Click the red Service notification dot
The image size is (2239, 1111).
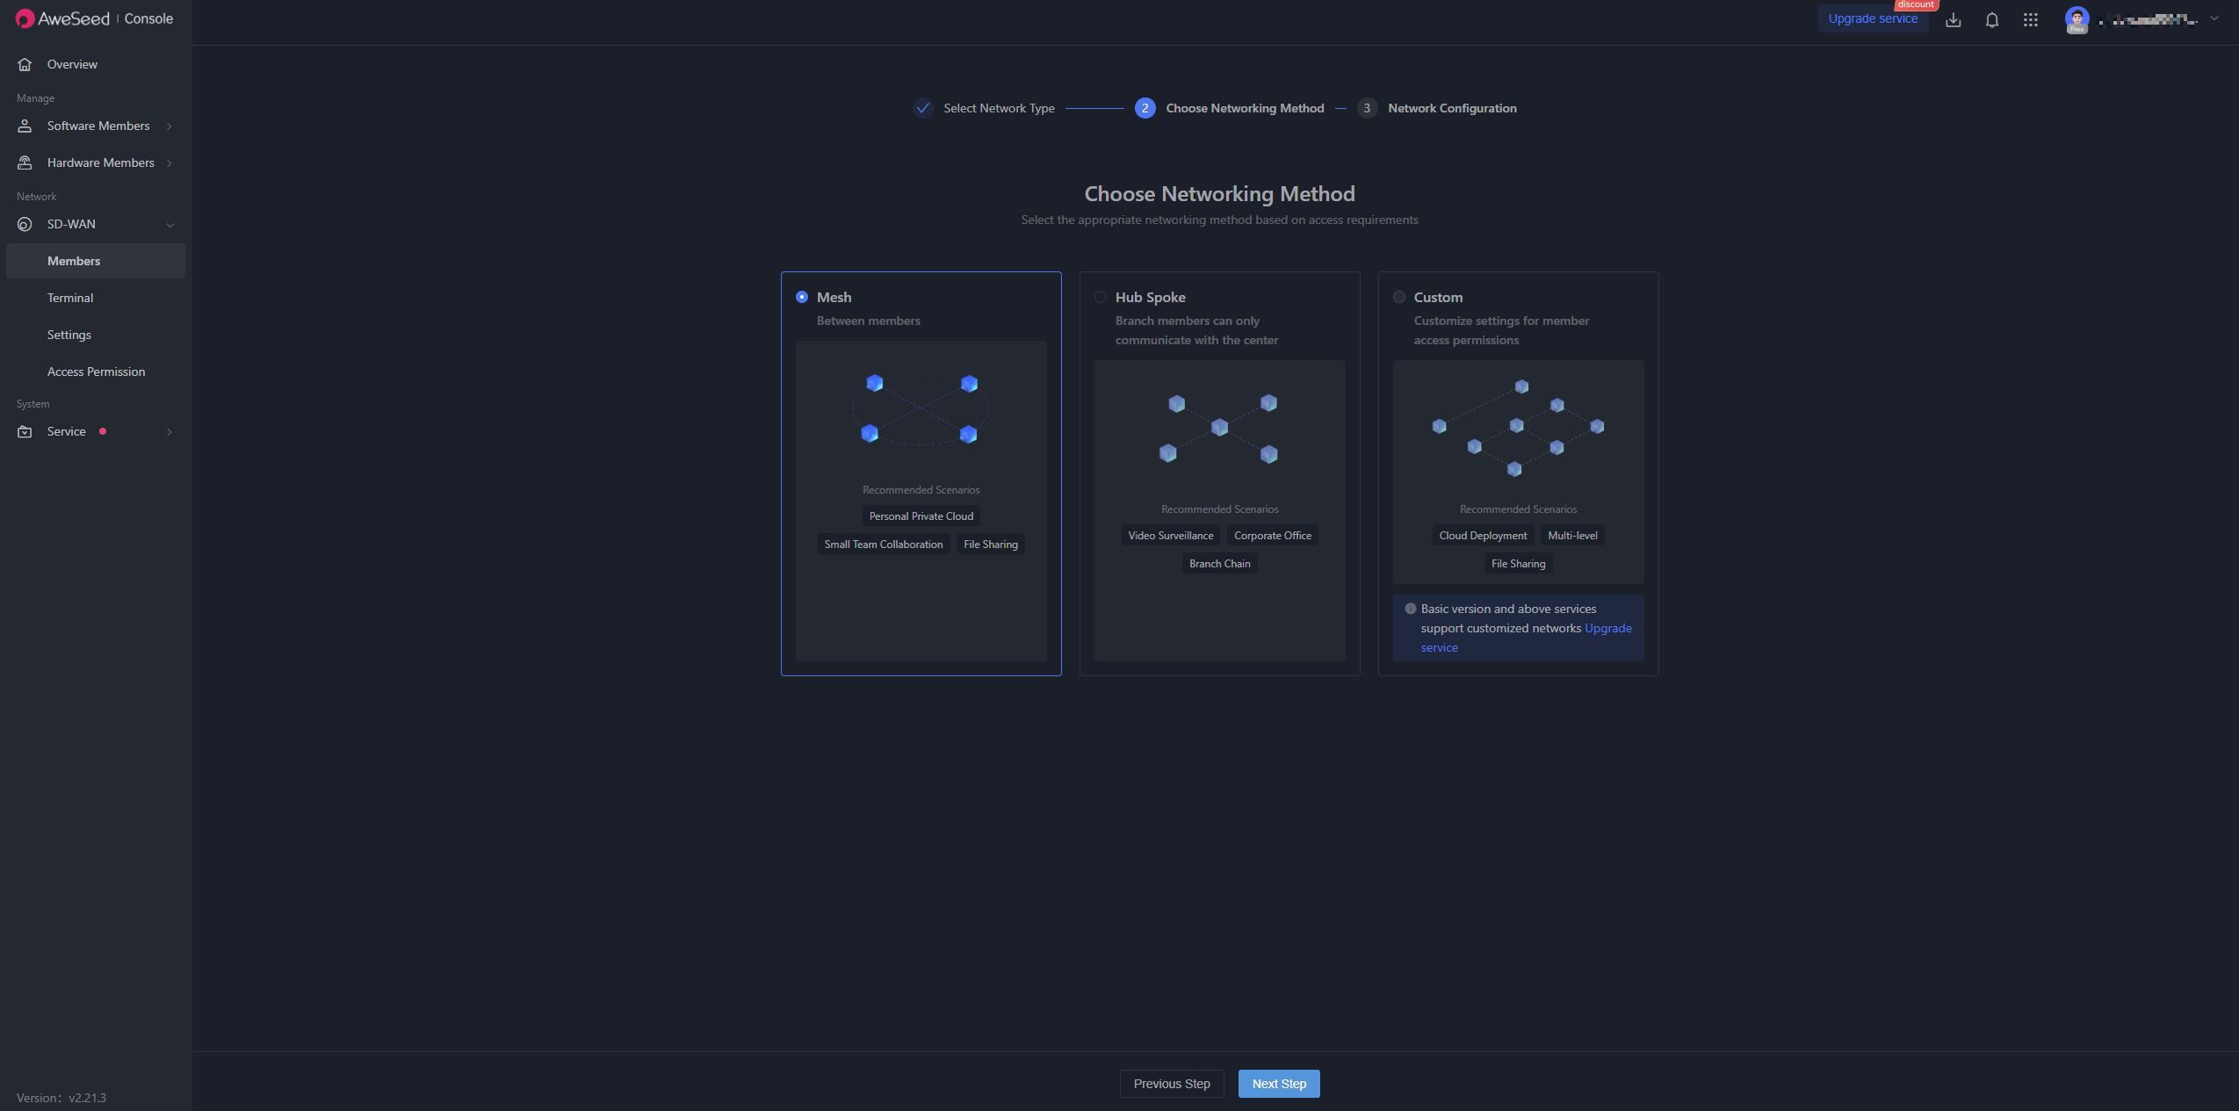[x=103, y=431]
